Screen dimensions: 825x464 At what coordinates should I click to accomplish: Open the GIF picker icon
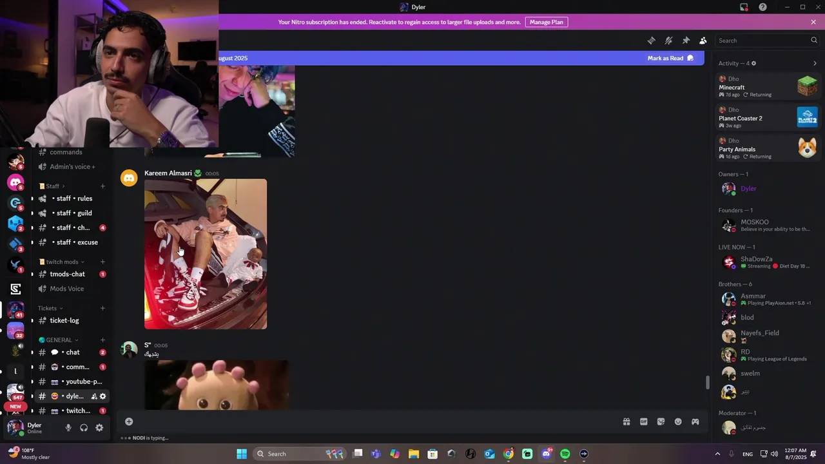click(x=643, y=421)
